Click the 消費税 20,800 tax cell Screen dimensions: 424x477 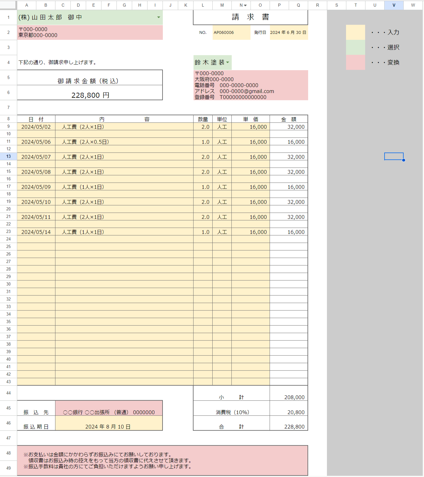(x=289, y=408)
